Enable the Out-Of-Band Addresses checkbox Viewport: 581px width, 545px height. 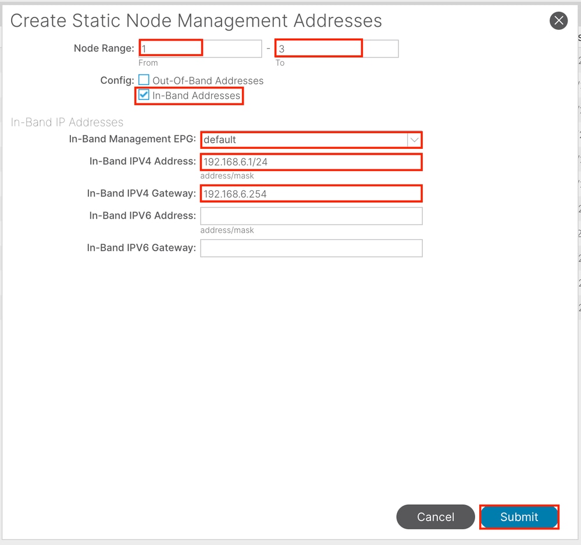point(144,80)
